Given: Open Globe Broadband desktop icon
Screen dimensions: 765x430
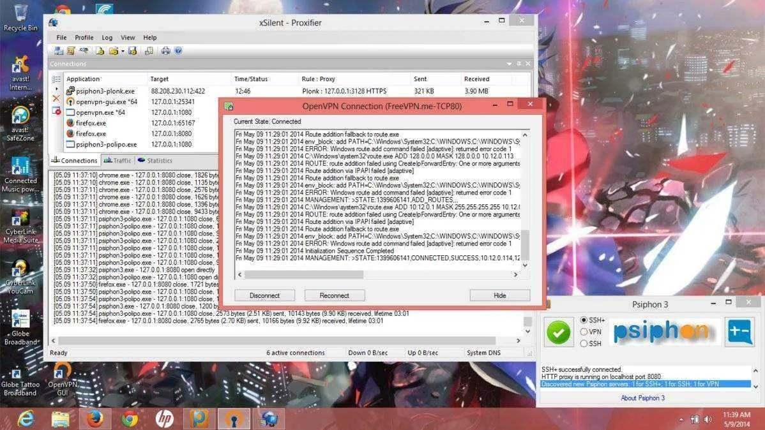Looking at the screenshot, I should (x=20, y=328).
